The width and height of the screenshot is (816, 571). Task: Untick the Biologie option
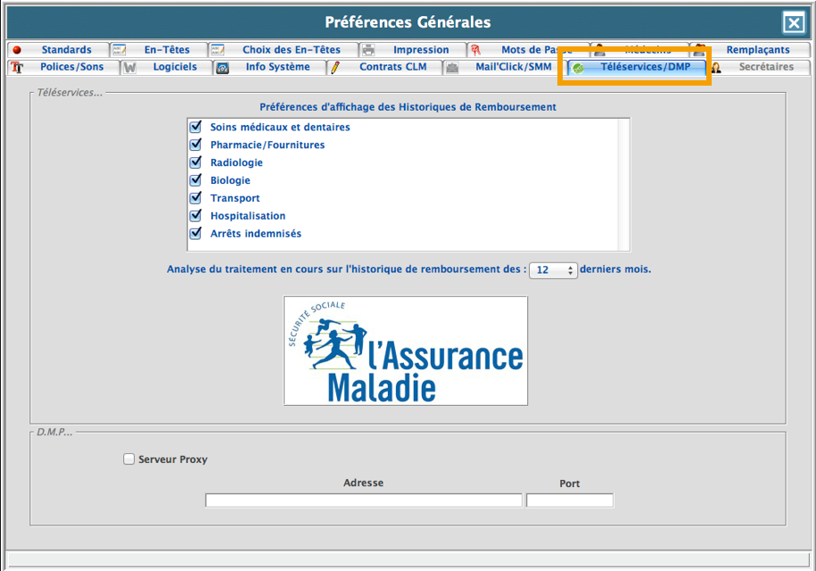(195, 179)
